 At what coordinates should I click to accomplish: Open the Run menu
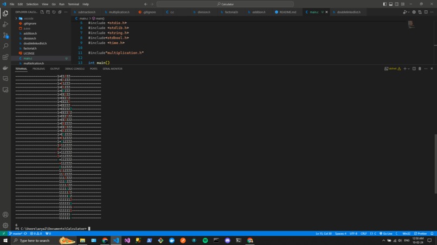[62, 4]
